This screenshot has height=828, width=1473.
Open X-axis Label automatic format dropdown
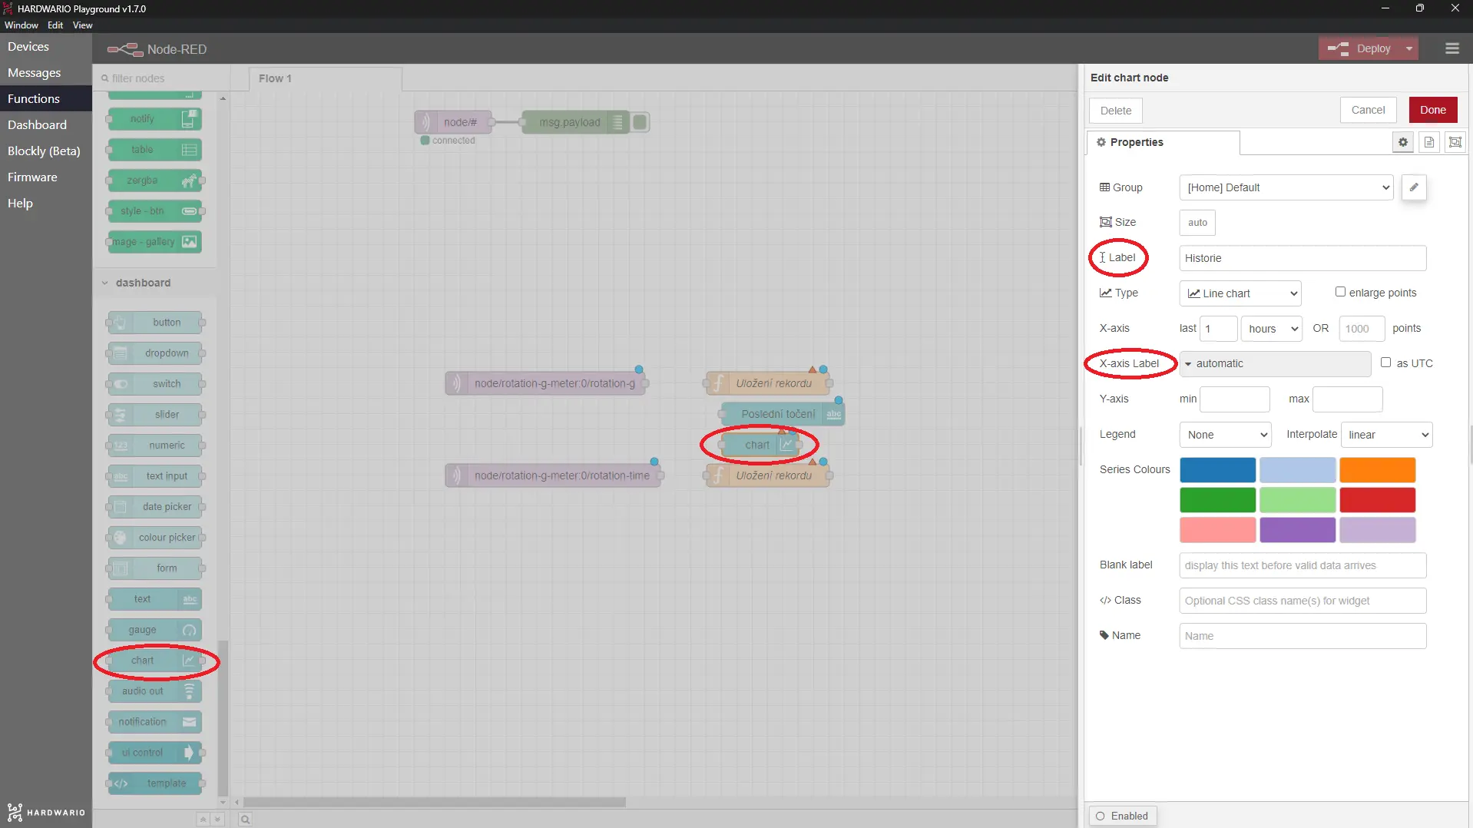point(1275,364)
